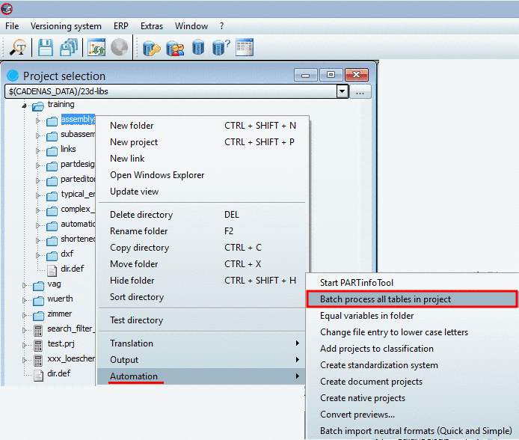Select Create native projects
This screenshot has width=519, height=440.
pyautogui.click(x=412, y=398)
